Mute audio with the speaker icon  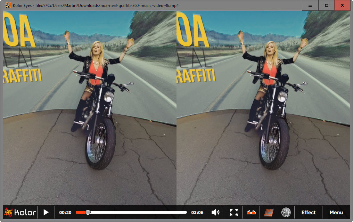pos(215,212)
